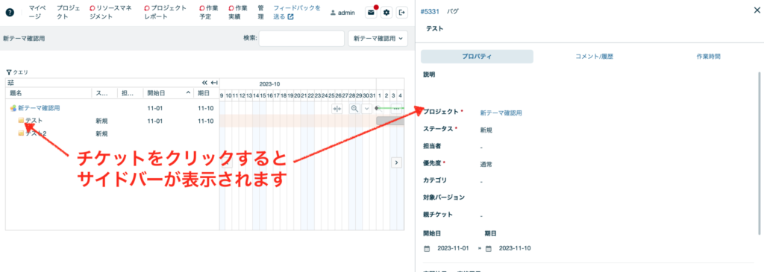Click the sidebar ticket title テスト
Image resolution: width=764 pixels, height=272 pixels.
[435, 29]
